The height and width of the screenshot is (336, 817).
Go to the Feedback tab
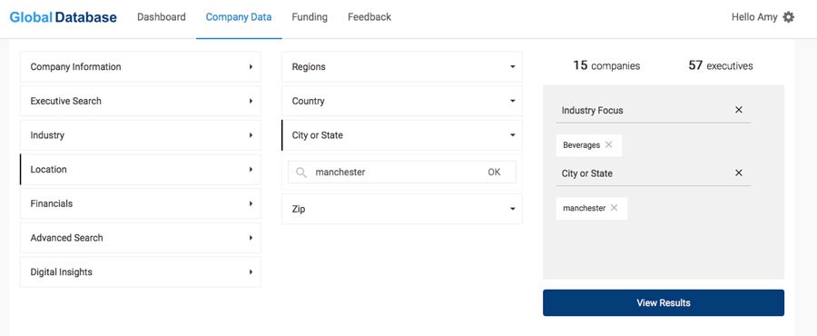coord(369,17)
